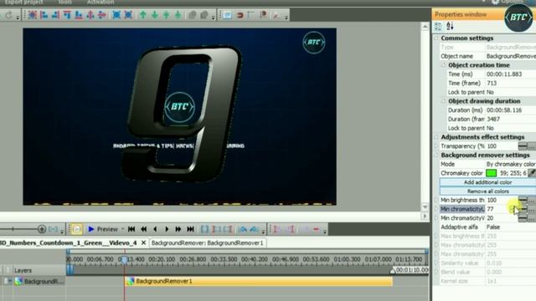Toggle the yellow highlighted preview mode icon
This screenshot has width=536, height=301.
(76, 229)
